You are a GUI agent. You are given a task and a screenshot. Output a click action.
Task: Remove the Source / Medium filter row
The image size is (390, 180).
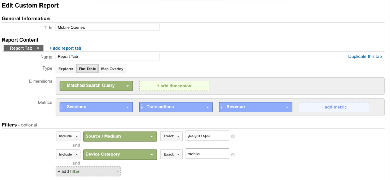[x=233, y=136]
